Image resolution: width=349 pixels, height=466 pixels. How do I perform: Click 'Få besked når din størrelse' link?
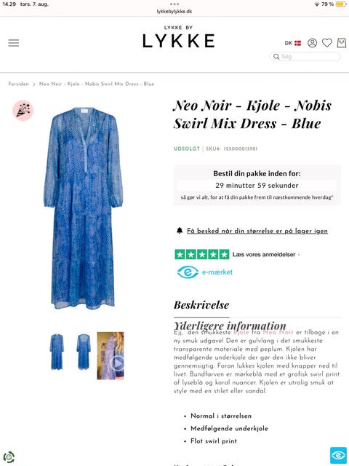257,231
